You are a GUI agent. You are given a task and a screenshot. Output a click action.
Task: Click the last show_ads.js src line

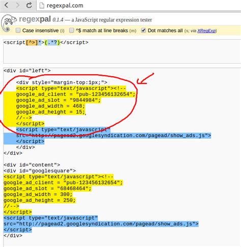pyautogui.click(x=101, y=224)
